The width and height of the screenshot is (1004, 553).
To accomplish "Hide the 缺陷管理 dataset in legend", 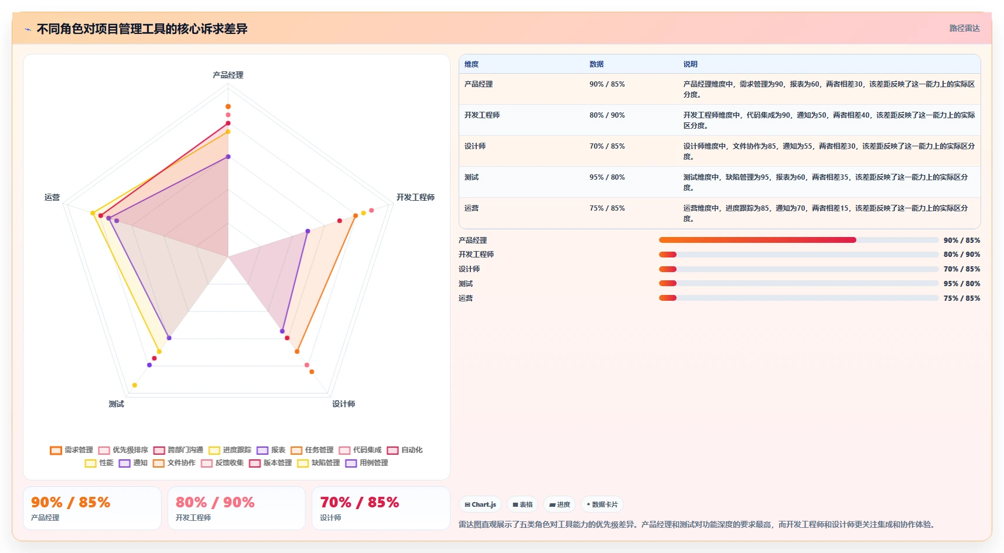I will pyautogui.click(x=318, y=463).
